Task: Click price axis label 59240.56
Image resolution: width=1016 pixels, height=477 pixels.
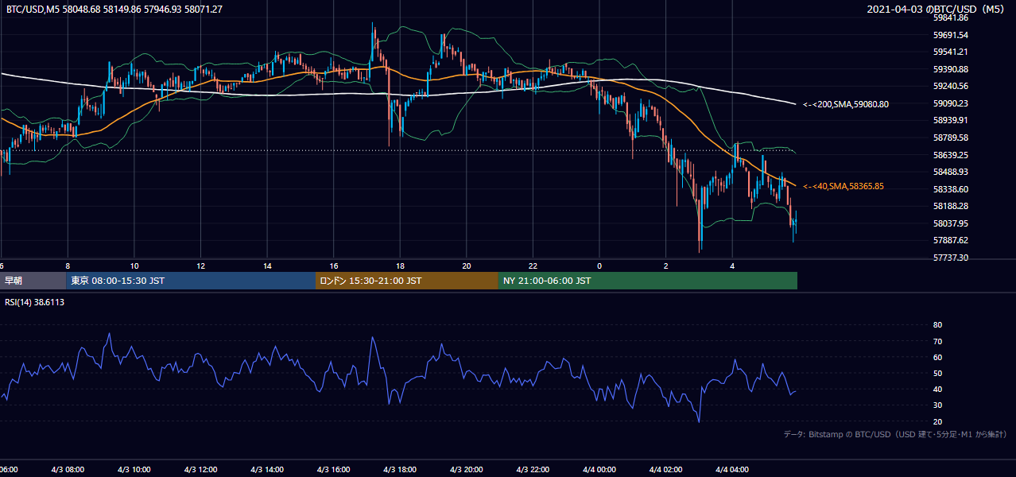Action: 950,86
